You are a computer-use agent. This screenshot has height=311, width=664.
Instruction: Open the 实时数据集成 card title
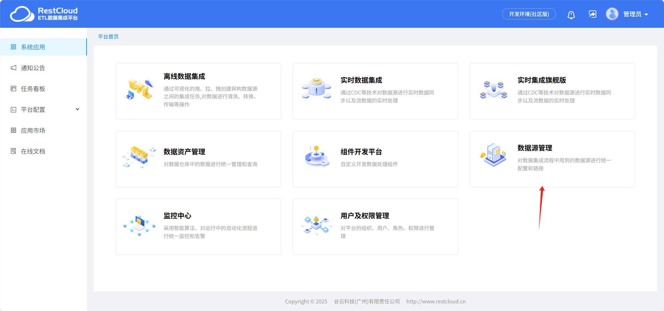pos(362,80)
